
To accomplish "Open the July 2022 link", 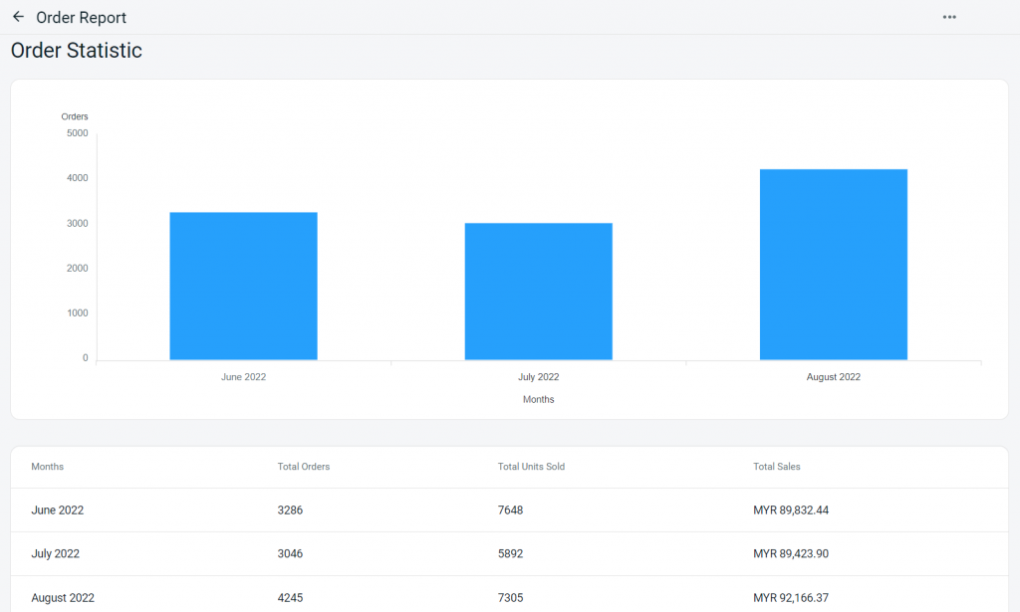I will 55,553.
